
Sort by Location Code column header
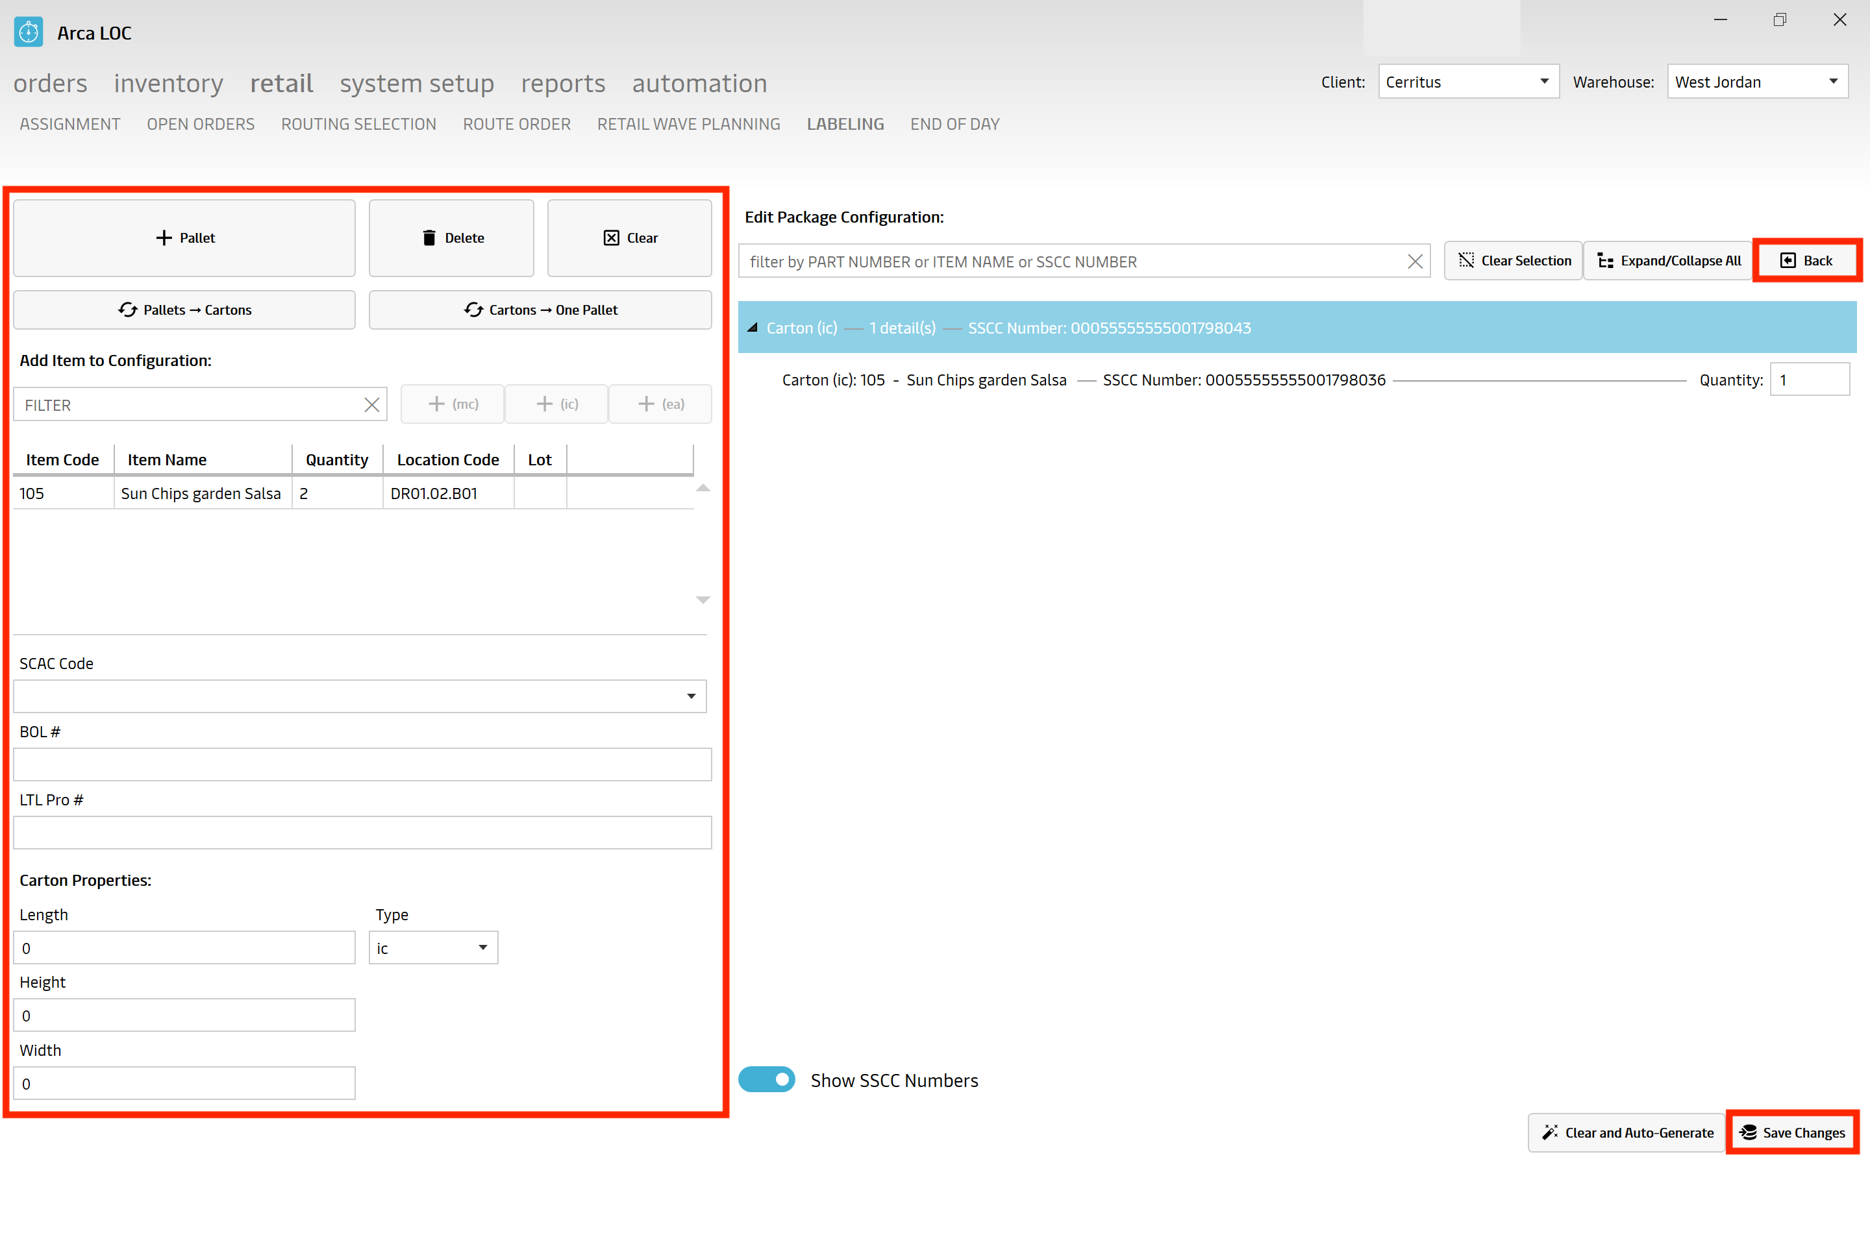(x=449, y=460)
